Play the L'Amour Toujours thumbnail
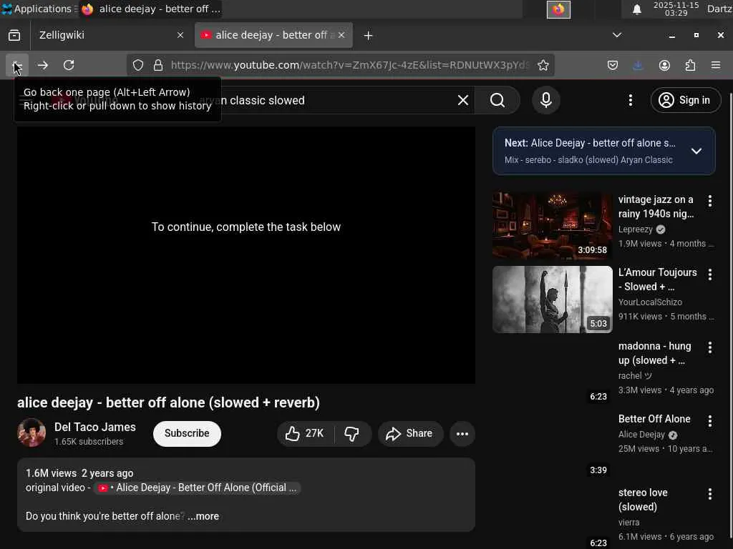Viewport: 733px width, 549px height. 552,300
